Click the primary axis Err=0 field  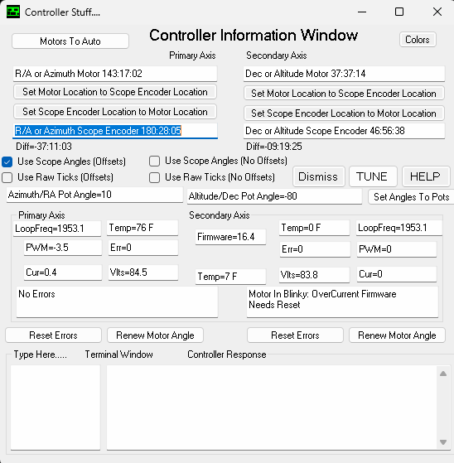click(x=143, y=248)
